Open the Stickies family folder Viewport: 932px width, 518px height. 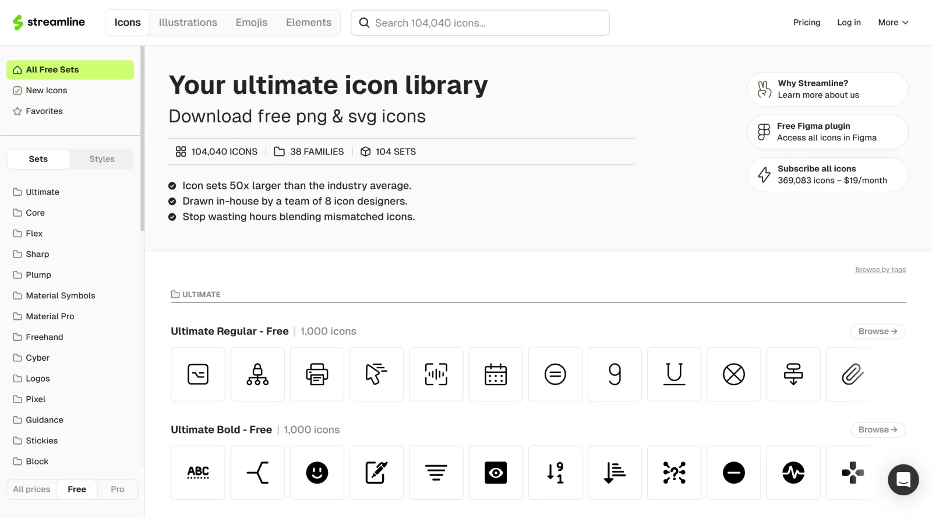pos(36,441)
